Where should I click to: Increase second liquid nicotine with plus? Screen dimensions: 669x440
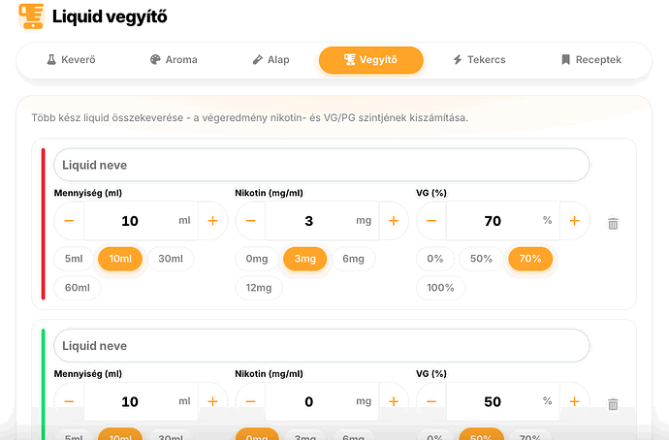coord(394,401)
